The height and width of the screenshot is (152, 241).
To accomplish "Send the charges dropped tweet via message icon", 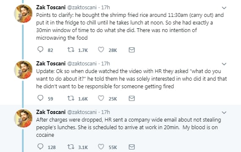I will click(132, 147).
